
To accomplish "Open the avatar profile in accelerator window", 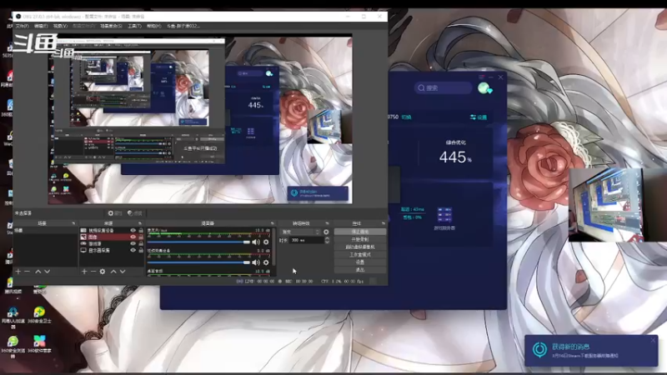I will point(484,88).
